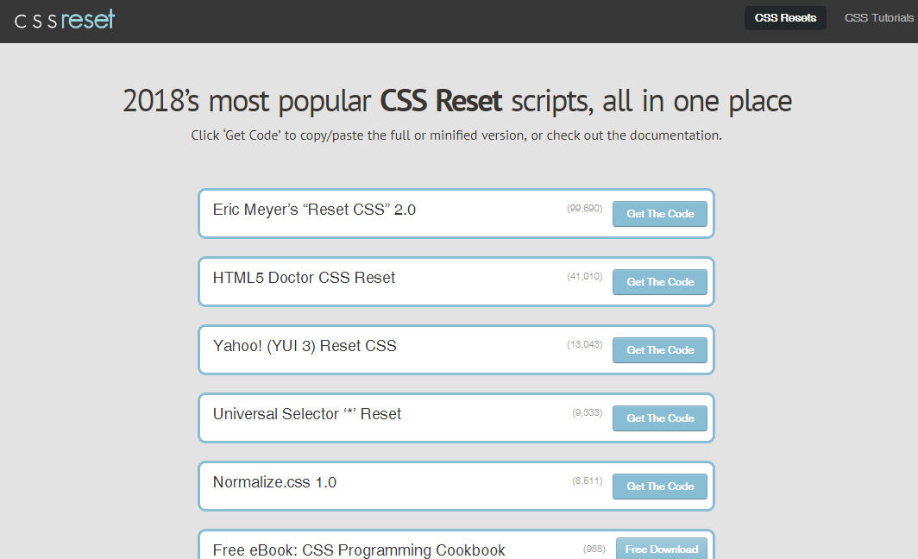Open Normalize.css 1.0 title
918x559 pixels.
[274, 482]
